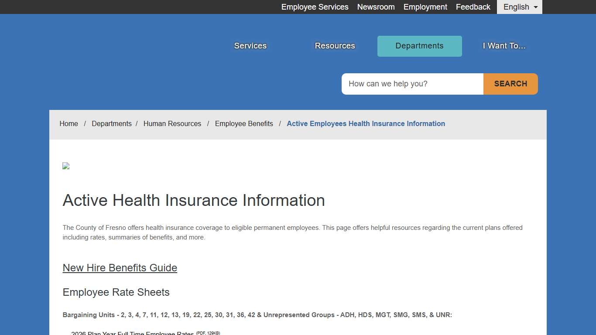Open the Feedback page

tap(473, 7)
